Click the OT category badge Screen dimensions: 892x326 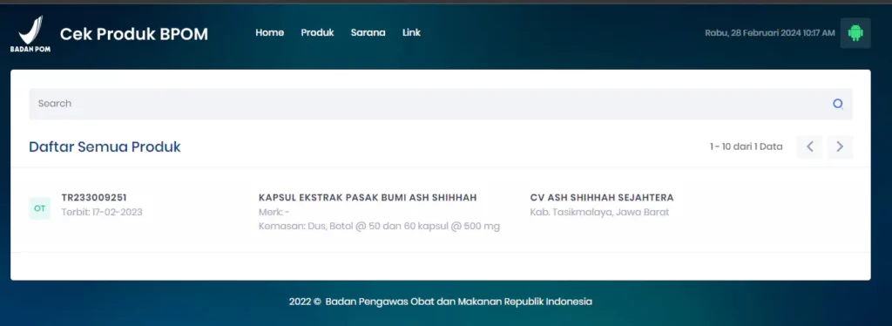(40, 208)
